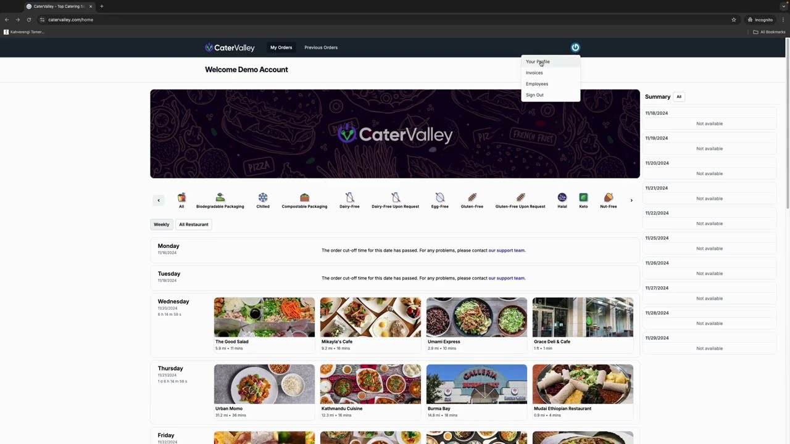This screenshot has width=790, height=444.
Task: Show previous dietary filters with left arrow
Action: point(159,200)
